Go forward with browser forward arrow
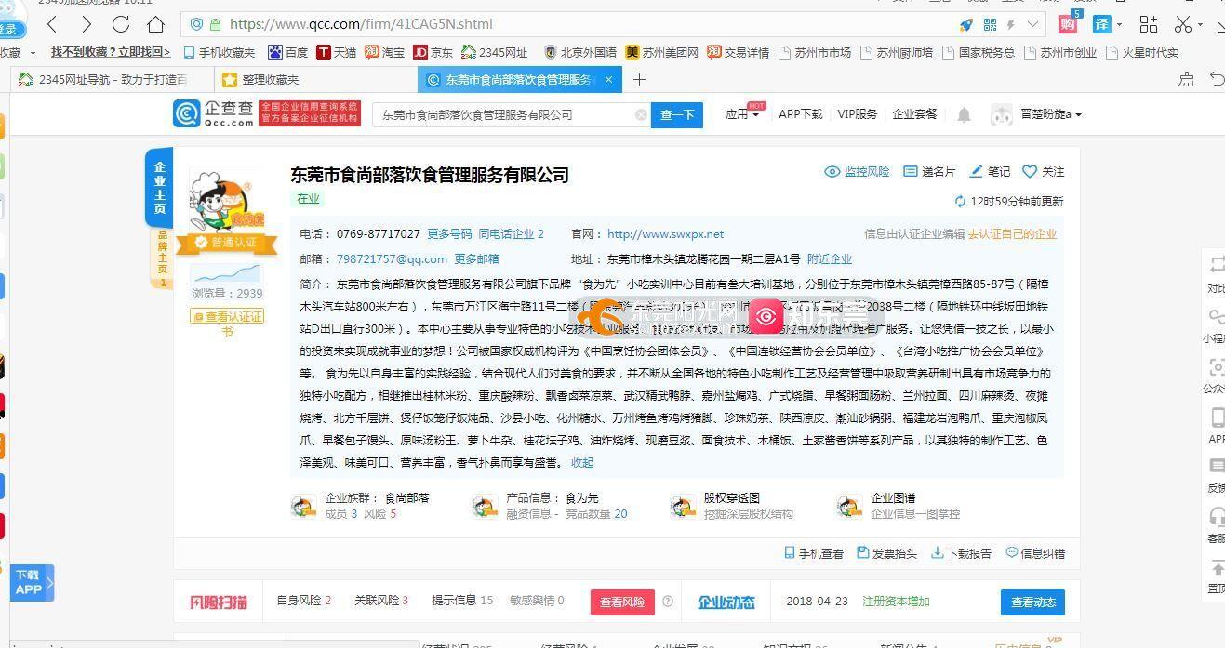1225x648 pixels. tap(87, 24)
